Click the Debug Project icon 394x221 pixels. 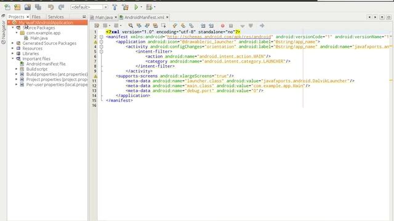pos(149,7)
